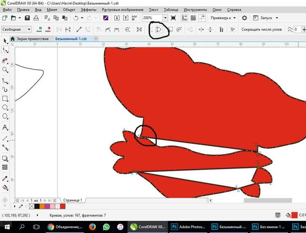
Task: Open the zoom level 200% dropdown
Action: point(165,18)
